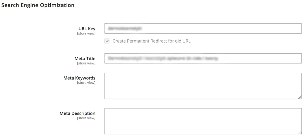Focus the Meta Description text area
307x139 pixels.
point(203,121)
